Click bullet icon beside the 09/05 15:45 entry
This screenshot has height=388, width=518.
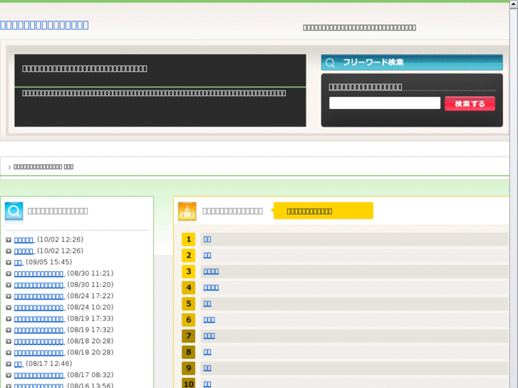tap(9, 263)
